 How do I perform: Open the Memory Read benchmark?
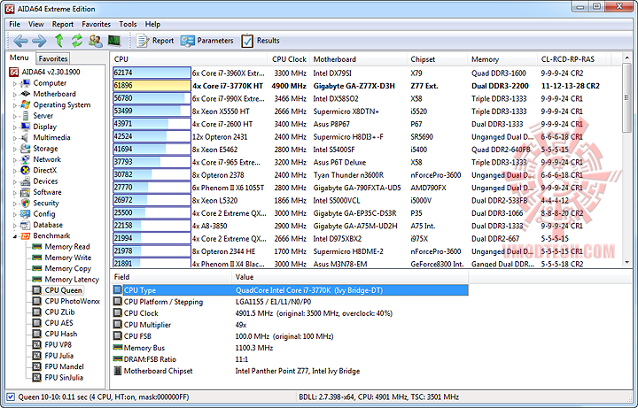coord(61,247)
